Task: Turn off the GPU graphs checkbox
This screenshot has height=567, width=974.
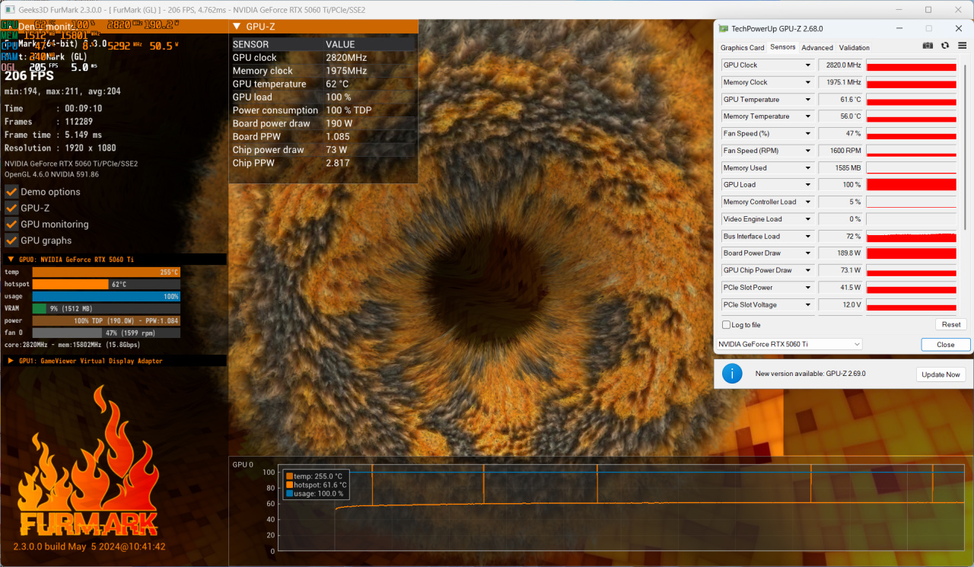Action: tap(11, 240)
